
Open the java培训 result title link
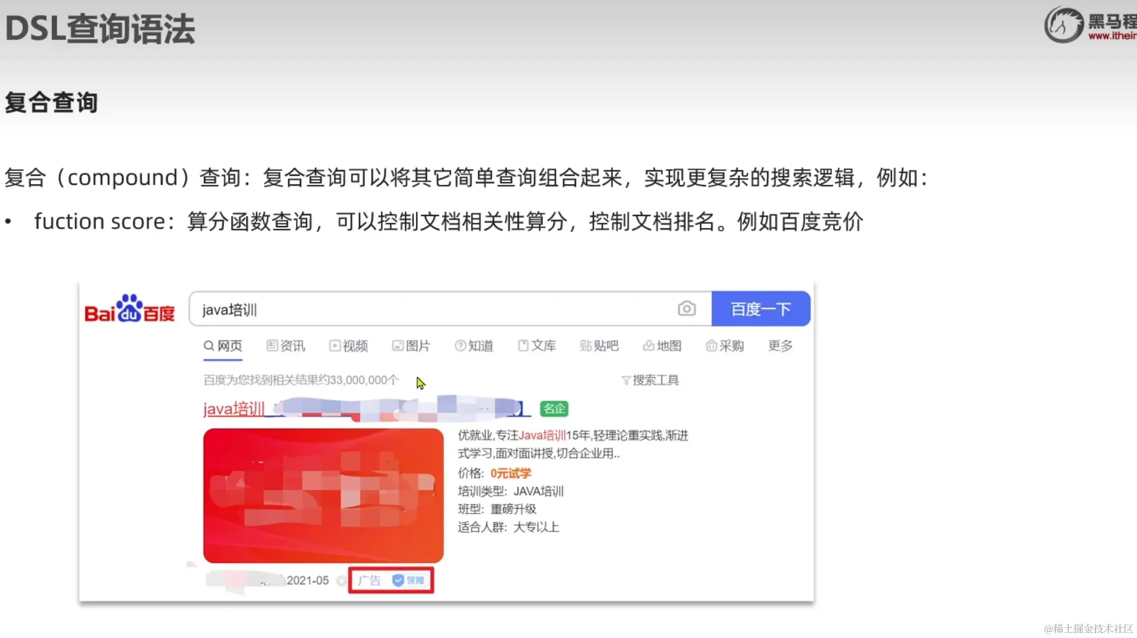(x=234, y=409)
